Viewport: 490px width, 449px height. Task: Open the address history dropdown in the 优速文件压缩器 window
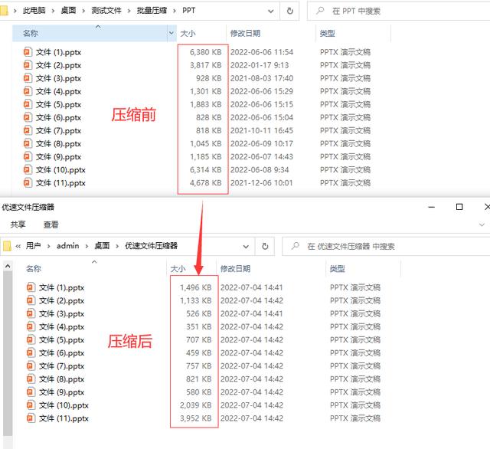tap(246, 247)
